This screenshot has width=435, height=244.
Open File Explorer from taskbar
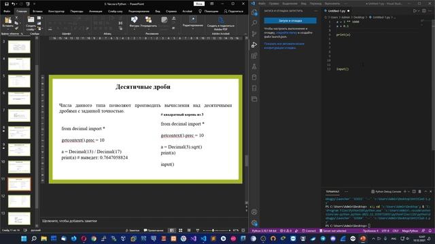pyautogui.click(x=43, y=239)
